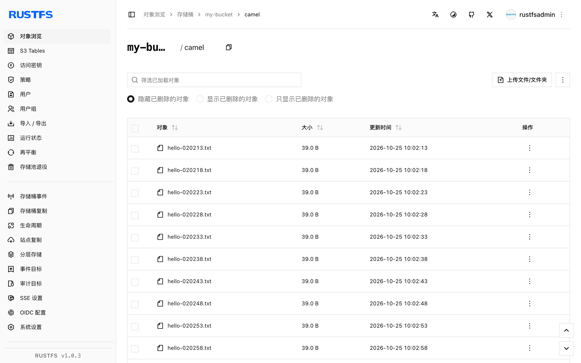The width and height of the screenshot is (581, 363).
Task: Jump up with the up chevron button
Action: 566,330
